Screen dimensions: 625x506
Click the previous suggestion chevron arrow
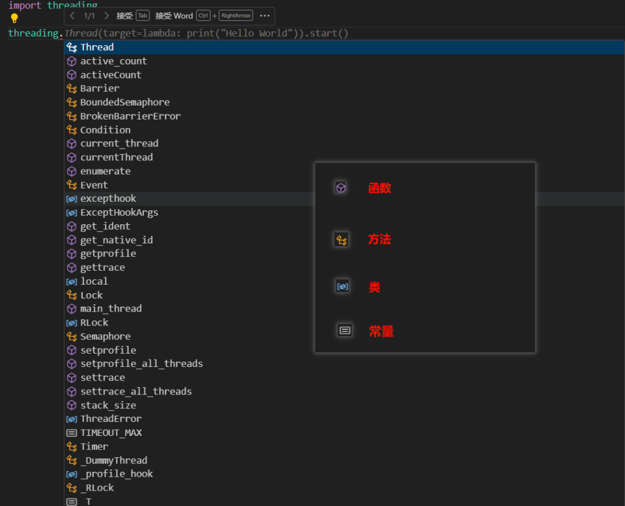[x=73, y=16]
